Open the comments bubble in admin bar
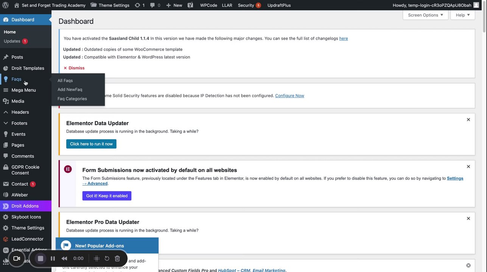 click(x=152, y=5)
